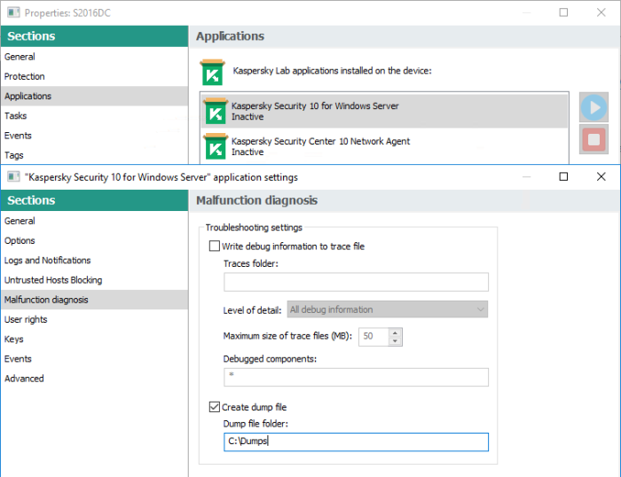
Task: Enable Write debug information to trace file
Action: point(214,246)
